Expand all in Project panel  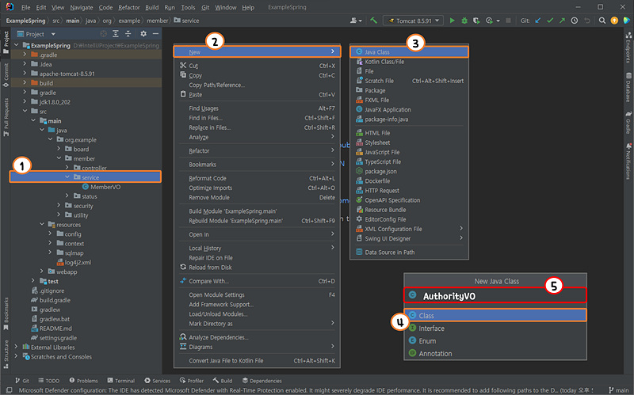pyautogui.click(x=116, y=34)
